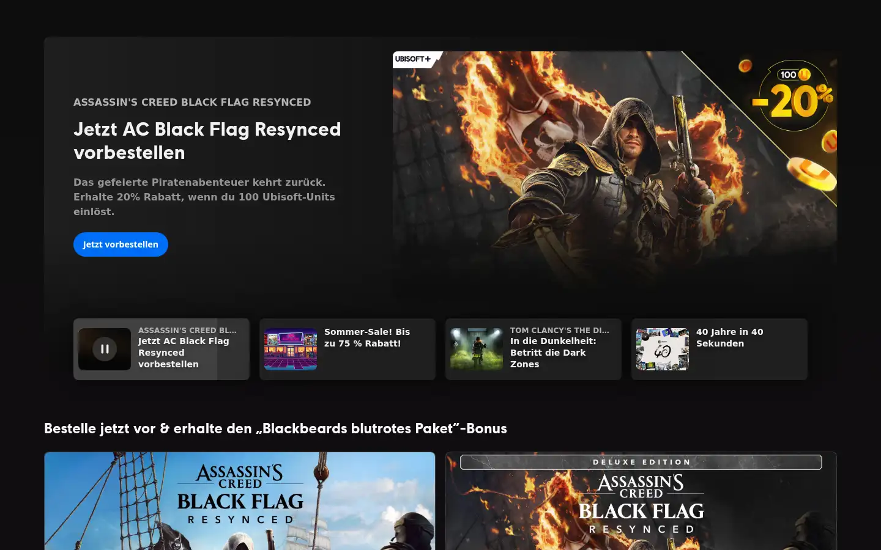Open the Deluxe Edition Black Flag card

coord(641,501)
